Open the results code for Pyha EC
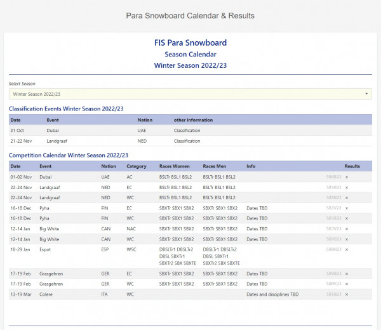Screen dimensions: 381x330 (x=333, y=208)
